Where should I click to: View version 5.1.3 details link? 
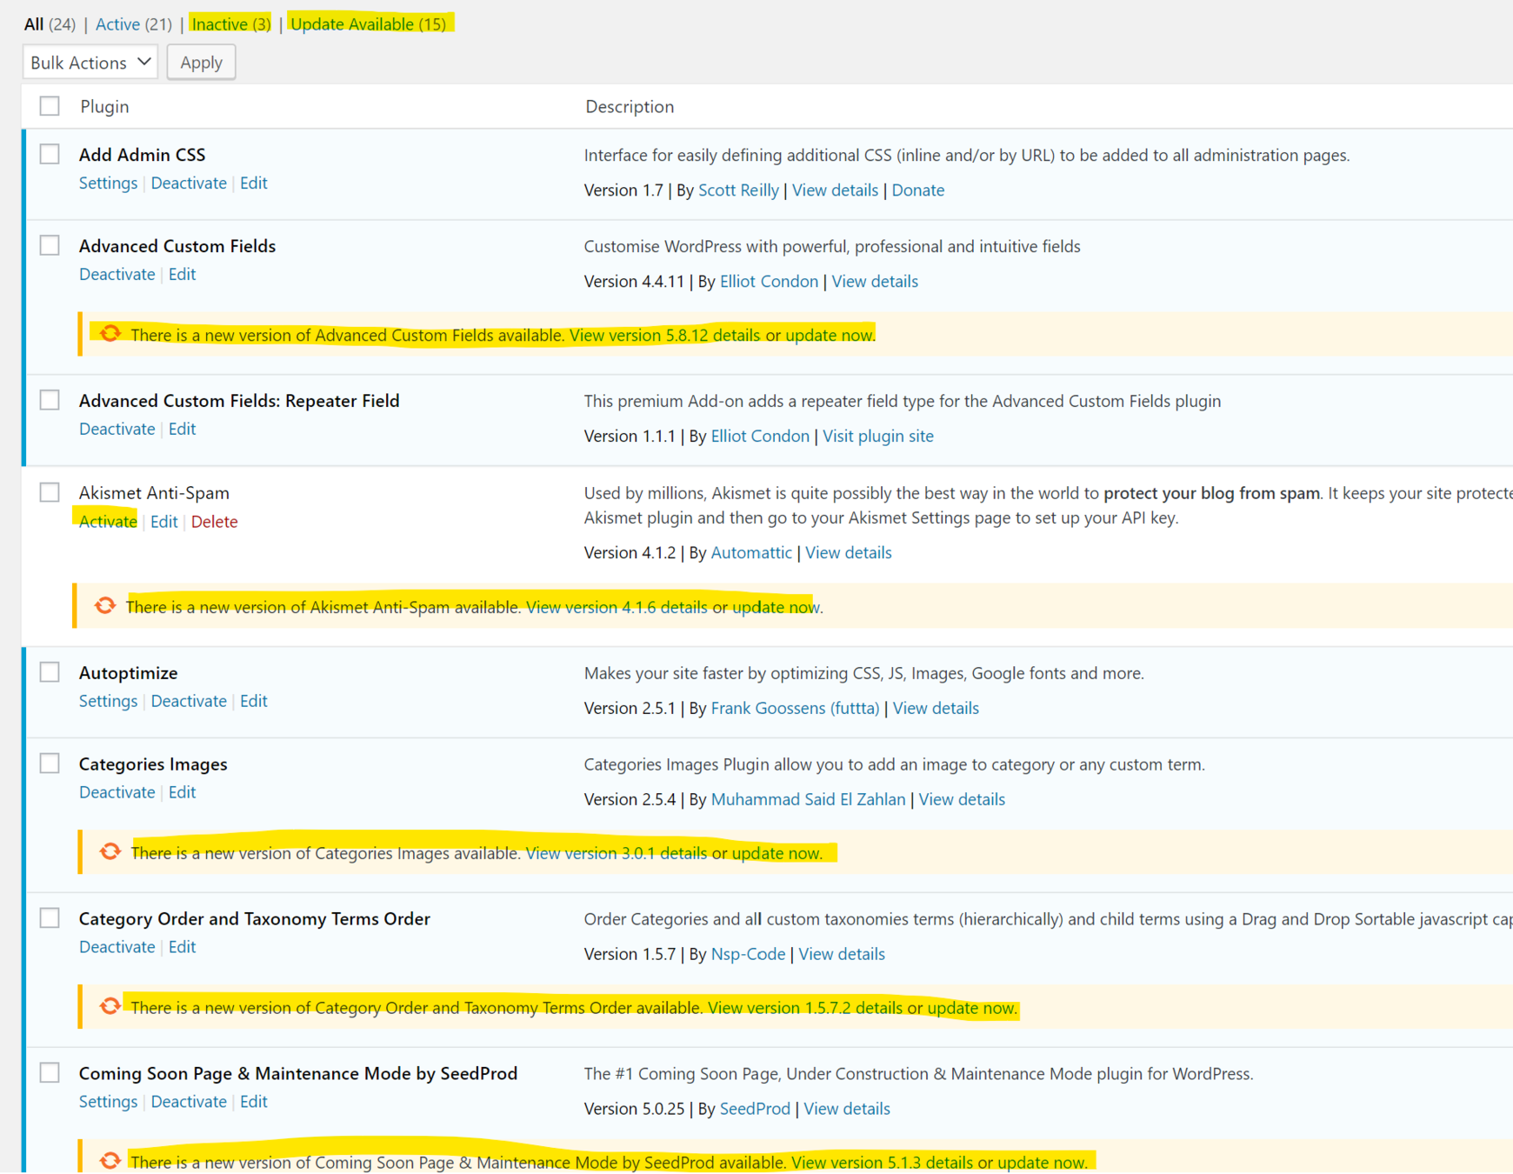pos(883,1163)
